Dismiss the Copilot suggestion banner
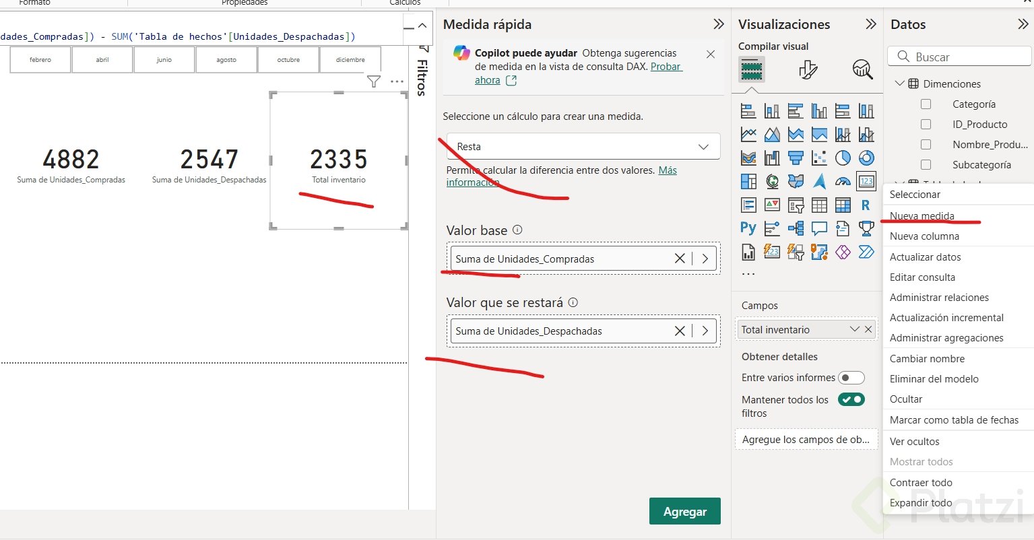The height and width of the screenshot is (540, 1034). [710, 55]
